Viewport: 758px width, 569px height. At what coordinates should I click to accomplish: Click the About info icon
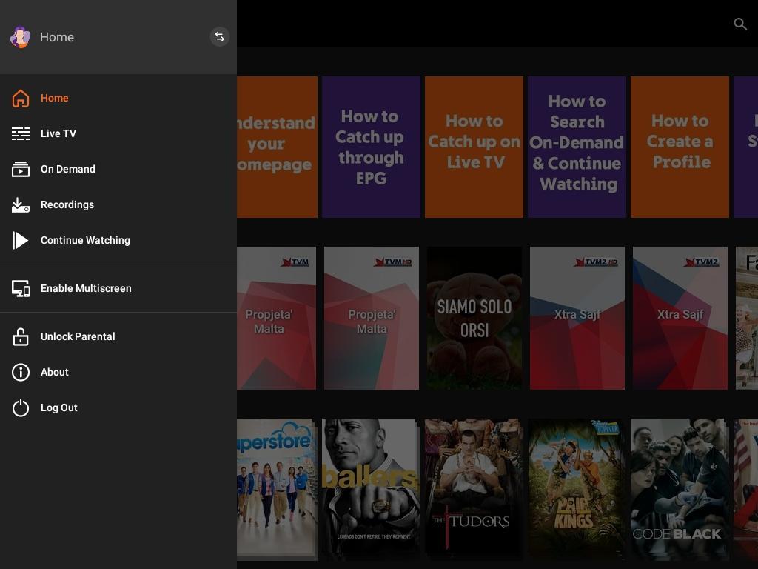[x=20, y=372]
